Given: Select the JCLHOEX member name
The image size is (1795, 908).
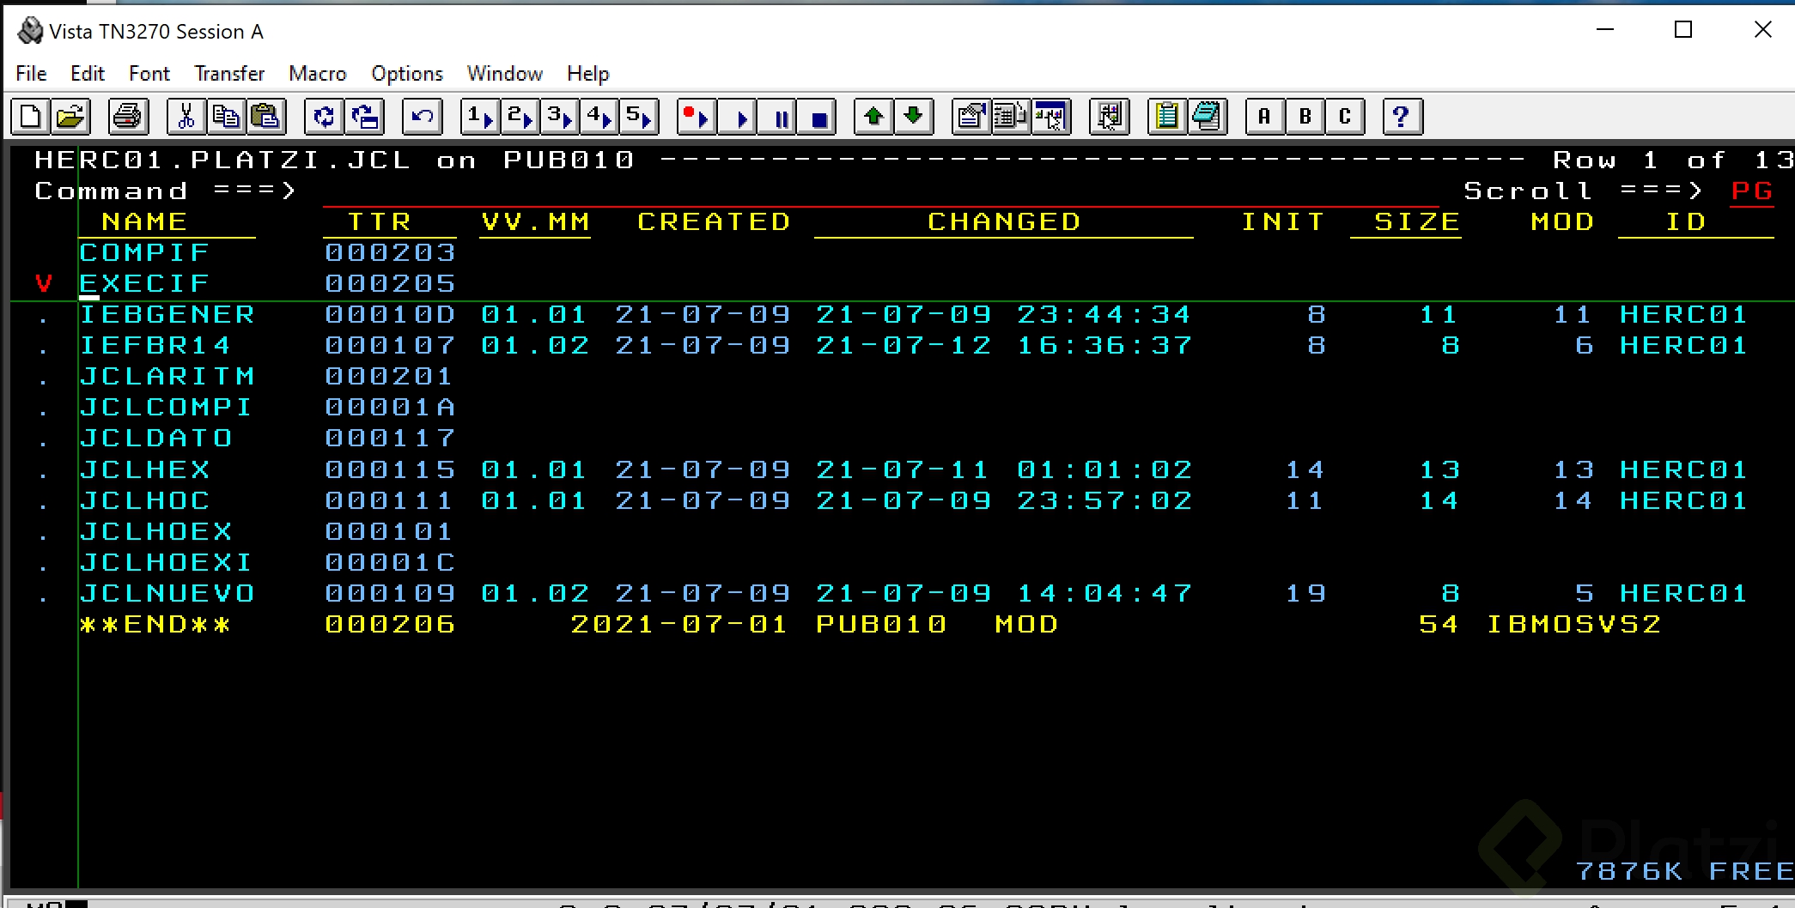Looking at the screenshot, I should click(155, 531).
